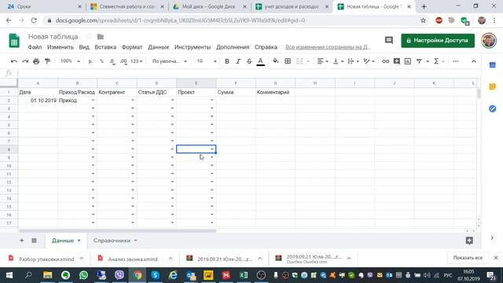The image size is (503, 283).
Task: Open the number format 123 dropdown
Action: [x=136, y=61]
